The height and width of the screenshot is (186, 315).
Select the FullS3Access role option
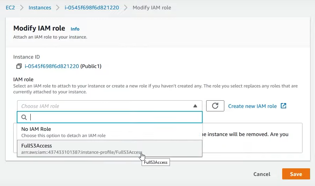[x=110, y=149]
